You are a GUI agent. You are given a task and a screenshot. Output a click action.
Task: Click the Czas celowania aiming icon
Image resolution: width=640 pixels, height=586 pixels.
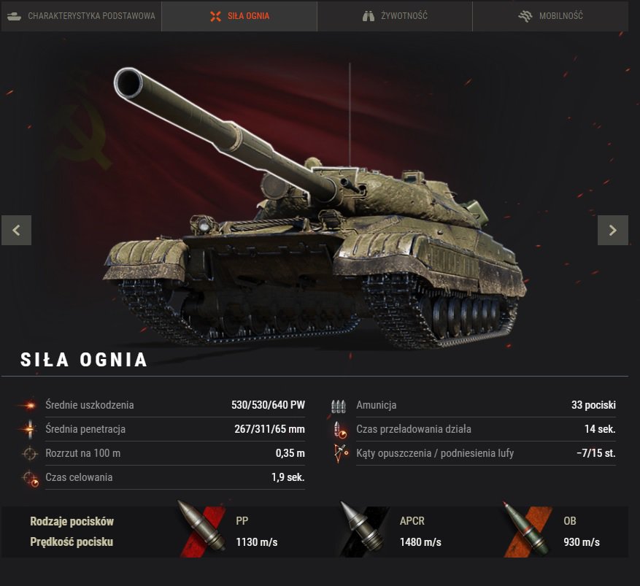(31, 478)
